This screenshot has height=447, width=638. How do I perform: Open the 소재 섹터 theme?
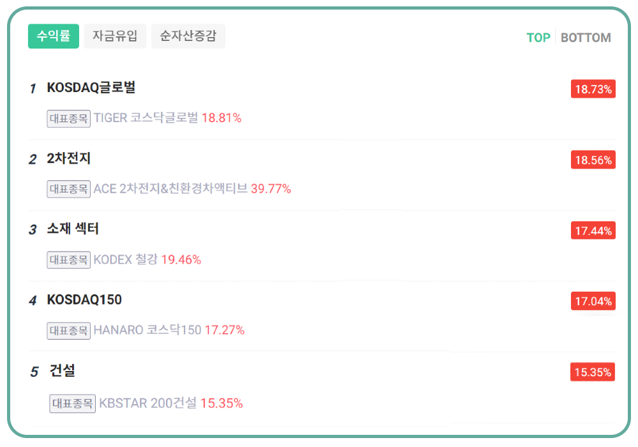(x=73, y=229)
